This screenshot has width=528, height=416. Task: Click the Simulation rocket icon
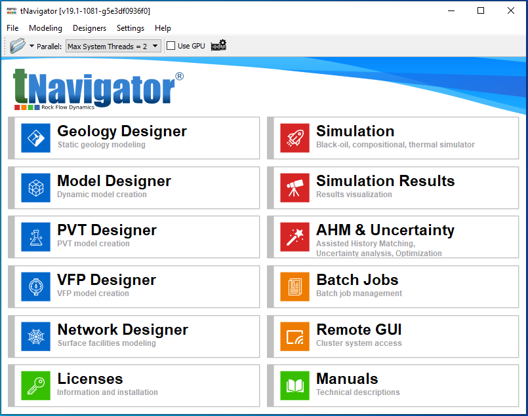tap(294, 138)
